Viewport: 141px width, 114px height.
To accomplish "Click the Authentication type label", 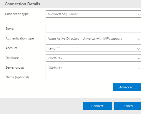I will (x=20, y=38).
